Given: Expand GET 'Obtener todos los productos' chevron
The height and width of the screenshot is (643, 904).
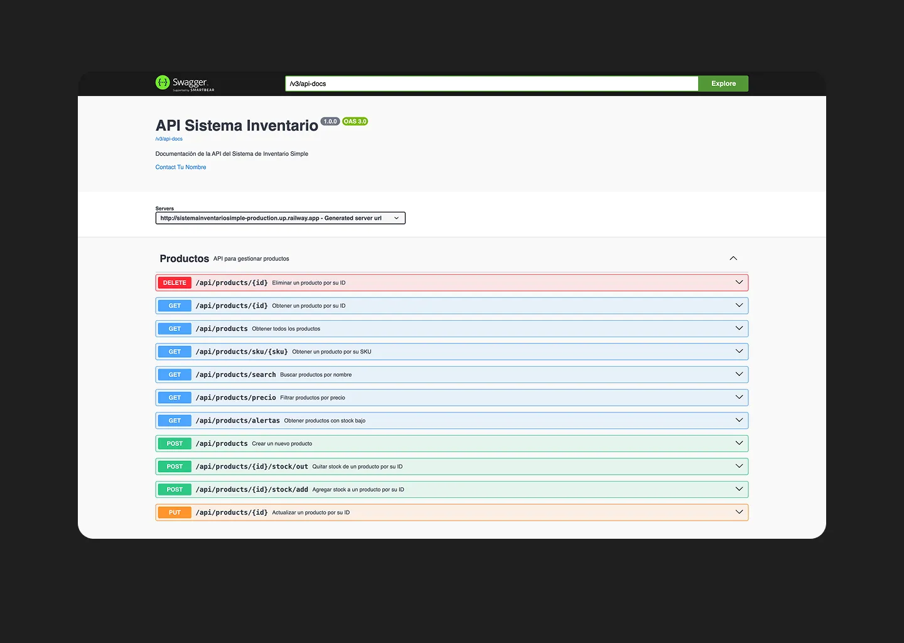Looking at the screenshot, I should (x=739, y=328).
